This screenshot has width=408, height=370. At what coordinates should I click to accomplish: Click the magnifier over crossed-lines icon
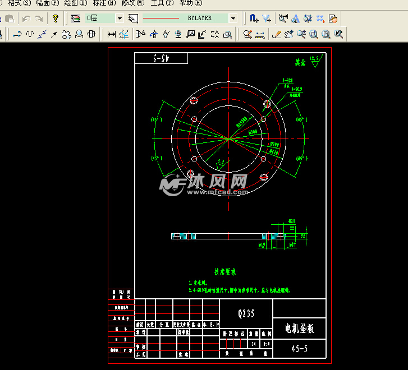tap(308, 18)
